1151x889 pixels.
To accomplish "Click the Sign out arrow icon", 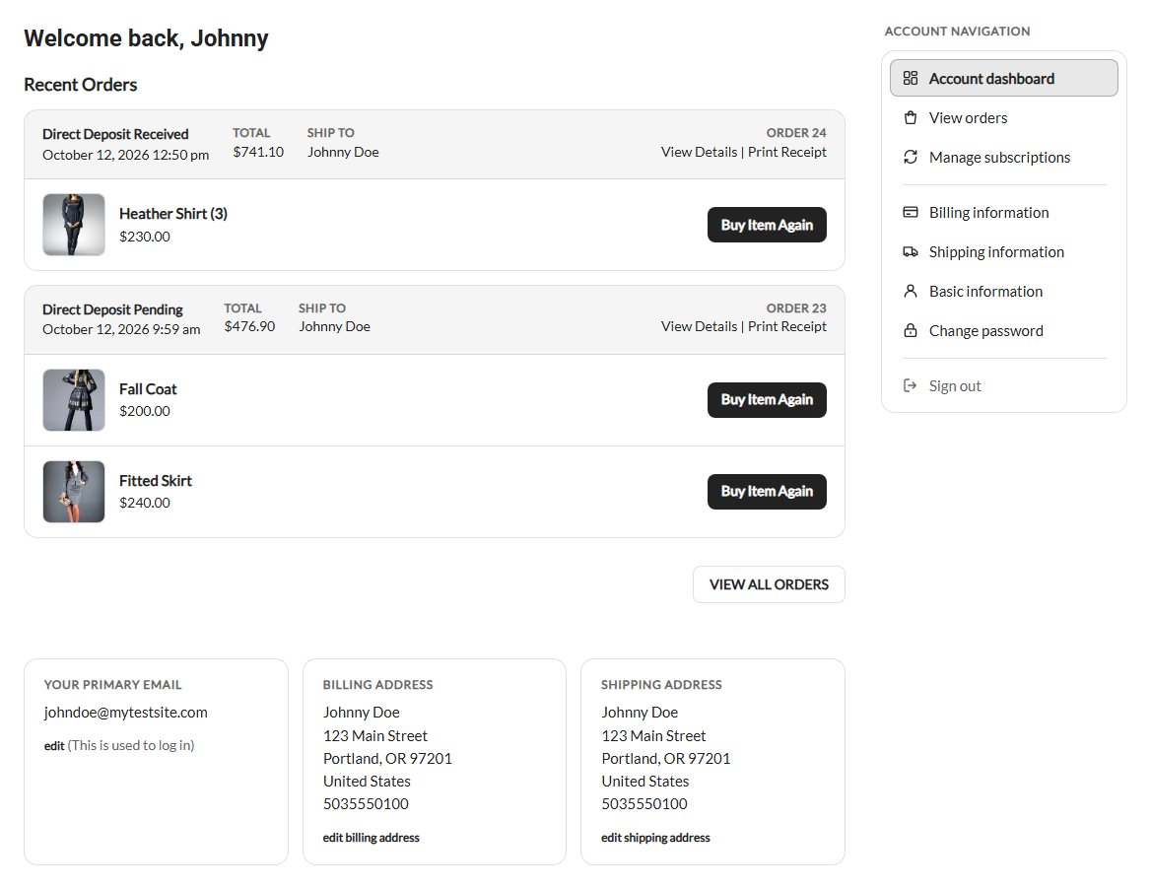I will tap(911, 385).
